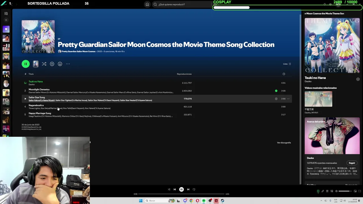363x204 pixels.
Task: Open now-playing large album cover
Action: coord(332,46)
